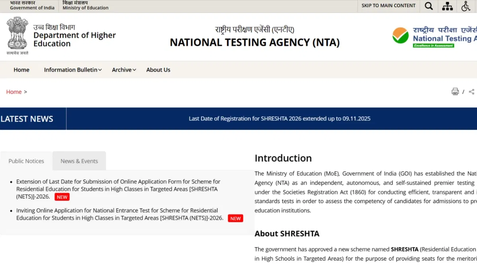Expand the Information Bulletin dropdown

pos(73,70)
